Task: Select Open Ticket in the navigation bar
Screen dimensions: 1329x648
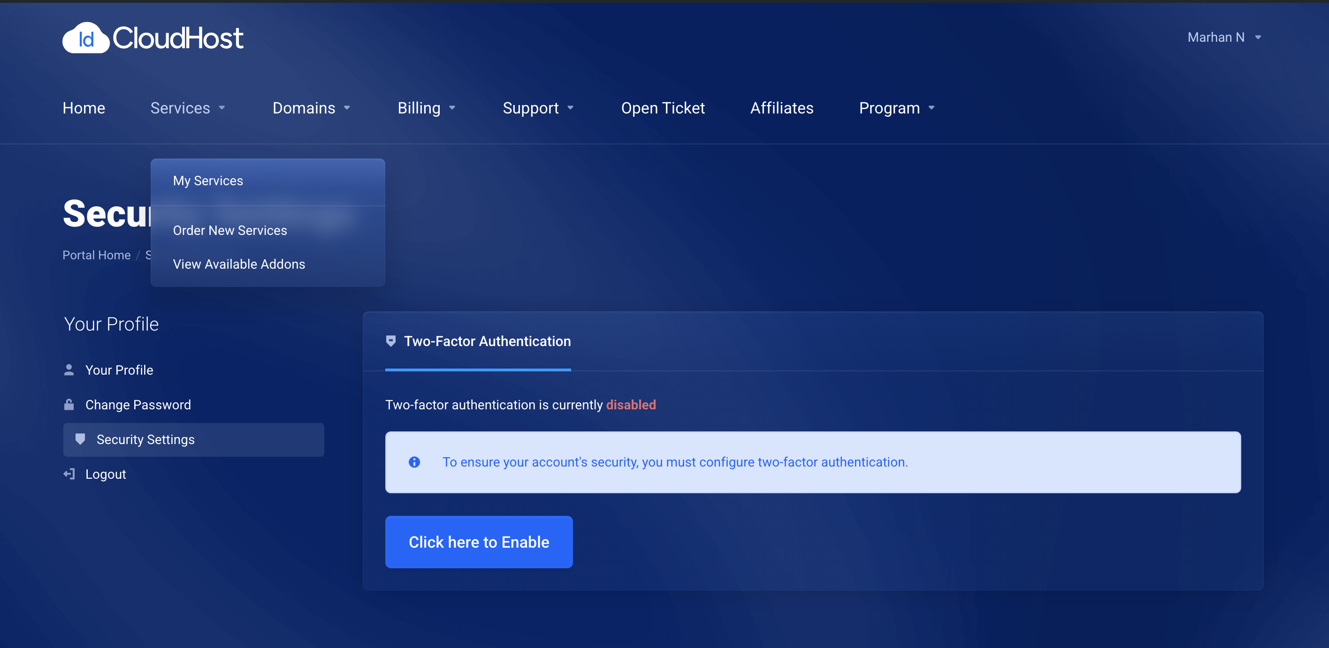Action: coord(663,107)
